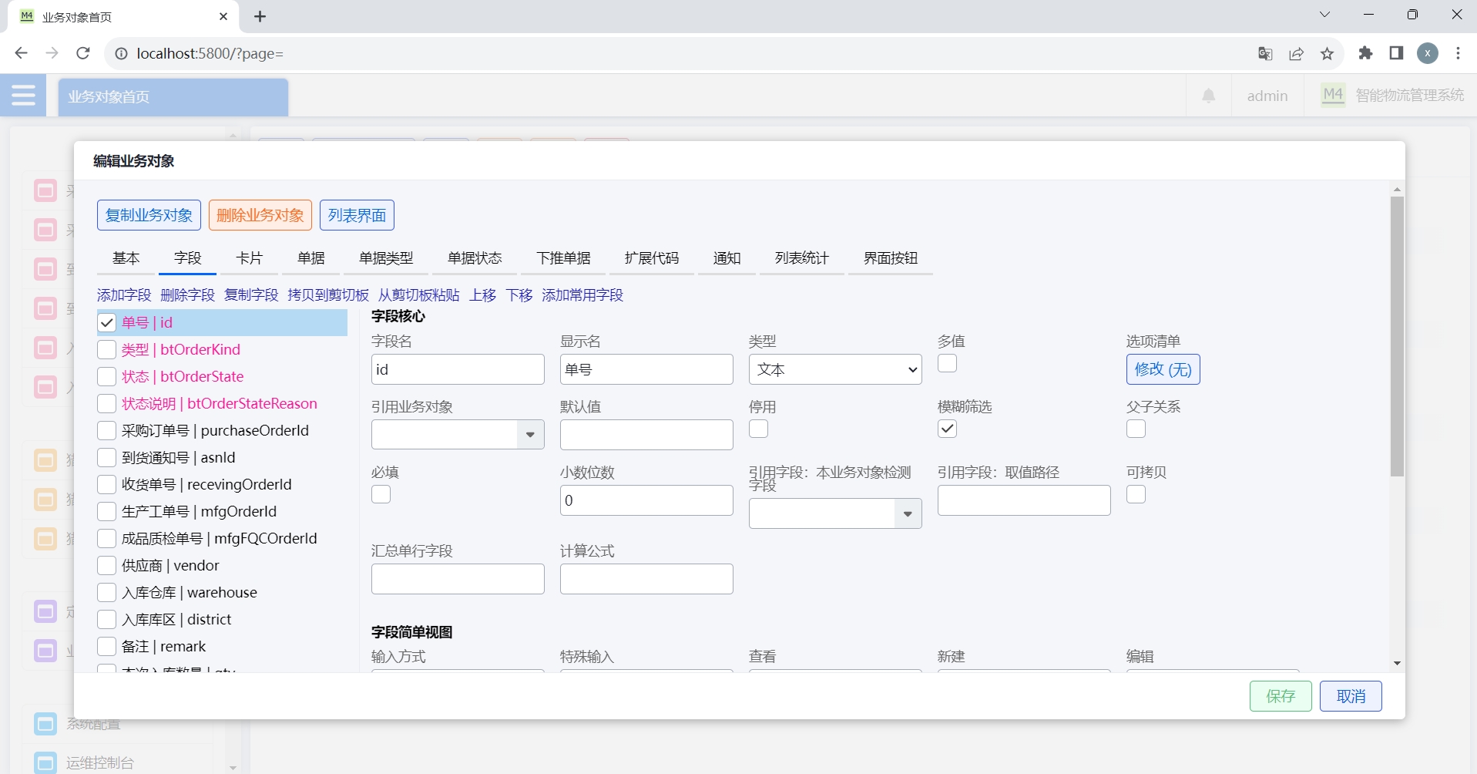Image resolution: width=1477 pixels, height=774 pixels.
Task: Open the notification bell icon
Action: coord(1209,96)
